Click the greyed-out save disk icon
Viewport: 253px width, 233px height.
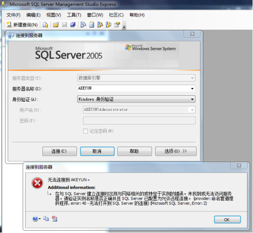click(x=64, y=25)
